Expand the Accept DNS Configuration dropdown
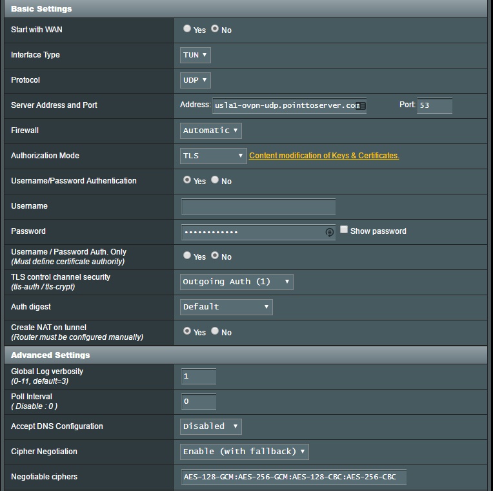This screenshot has height=491, width=493. click(x=210, y=426)
